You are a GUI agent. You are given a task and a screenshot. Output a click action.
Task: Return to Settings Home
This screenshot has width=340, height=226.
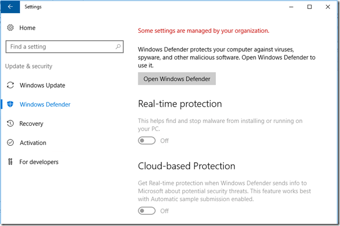click(x=27, y=27)
